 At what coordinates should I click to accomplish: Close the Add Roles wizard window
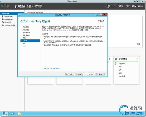(105, 15)
